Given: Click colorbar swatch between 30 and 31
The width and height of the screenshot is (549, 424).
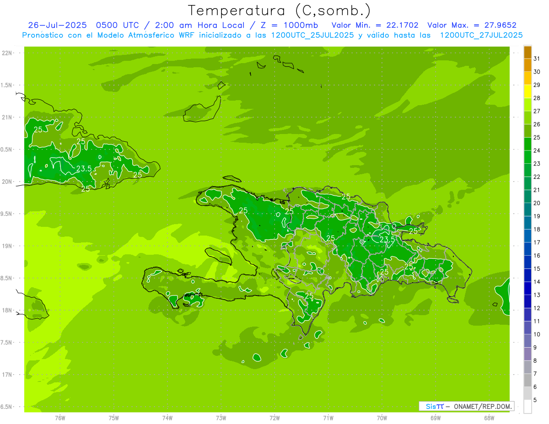Looking at the screenshot, I should [x=527, y=65].
